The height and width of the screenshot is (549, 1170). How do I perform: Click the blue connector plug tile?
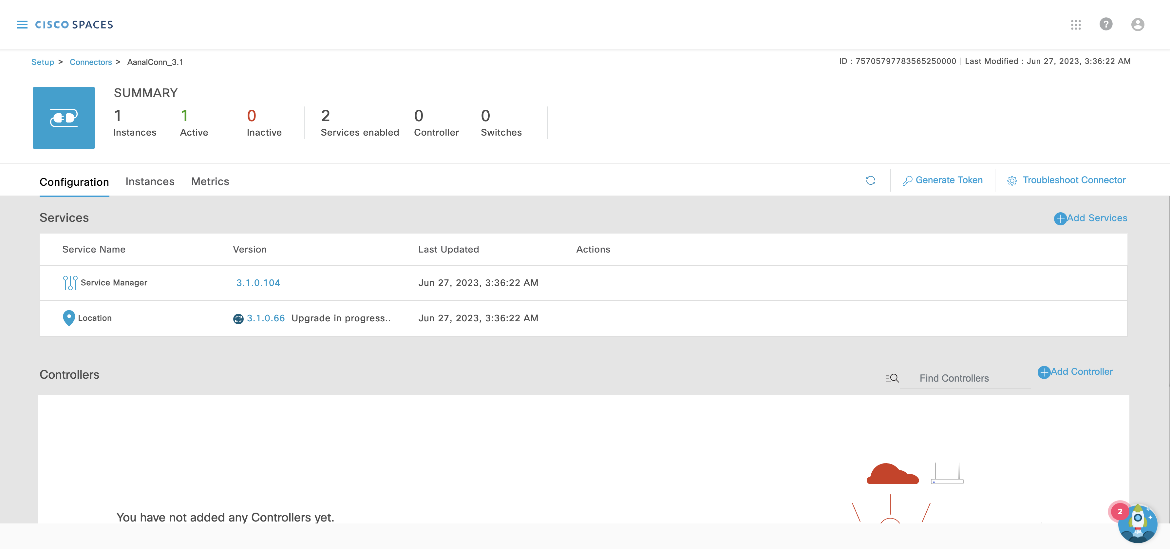64,118
